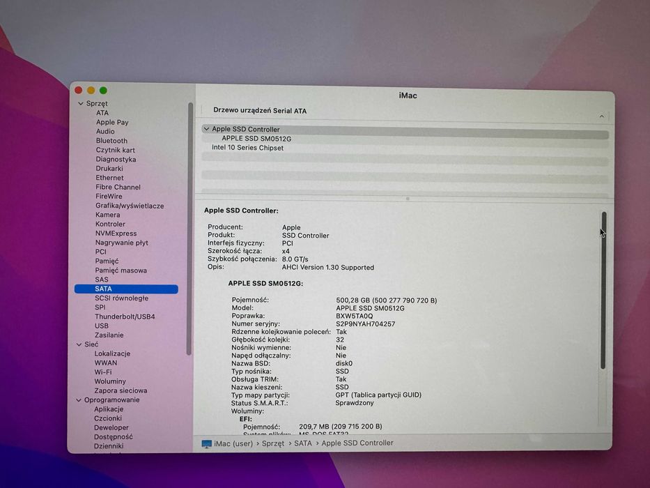The image size is (650, 488).
Task: Select PCI in the sidebar
Action: (101, 252)
